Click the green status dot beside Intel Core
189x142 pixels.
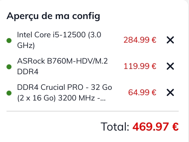[x=9, y=41]
